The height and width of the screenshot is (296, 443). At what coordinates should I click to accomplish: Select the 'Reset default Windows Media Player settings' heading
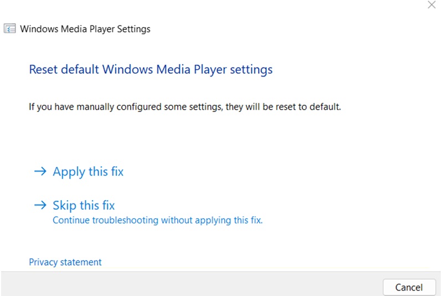[x=151, y=69]
